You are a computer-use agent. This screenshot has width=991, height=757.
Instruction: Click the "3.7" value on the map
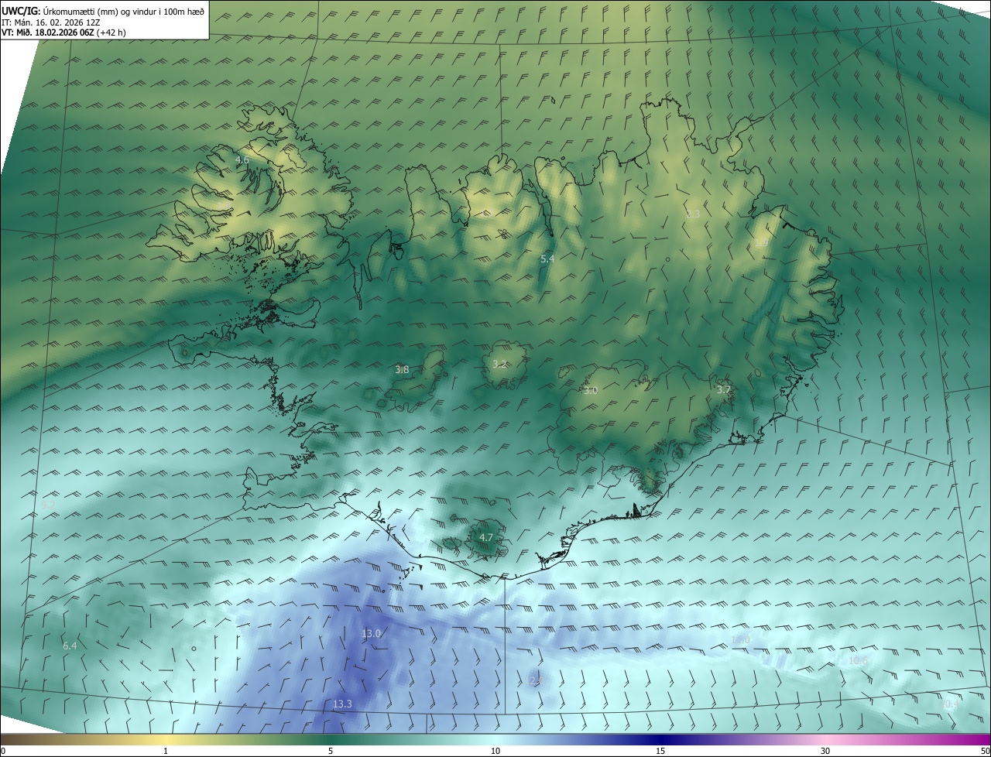(724, 389)
